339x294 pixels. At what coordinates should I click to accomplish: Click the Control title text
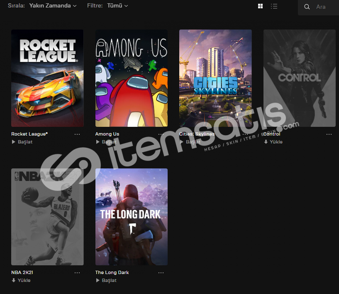tap(272, 134)
